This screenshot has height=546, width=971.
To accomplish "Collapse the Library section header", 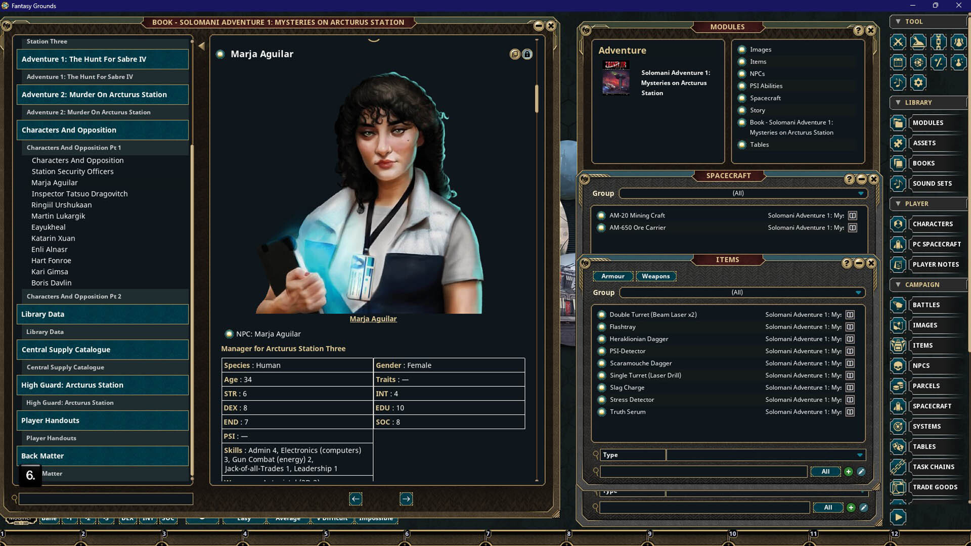I will point(899,103).
